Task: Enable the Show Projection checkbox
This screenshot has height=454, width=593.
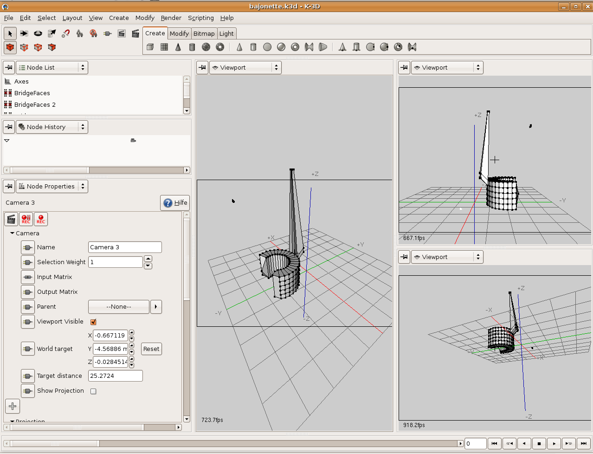Action: (93, 391)
